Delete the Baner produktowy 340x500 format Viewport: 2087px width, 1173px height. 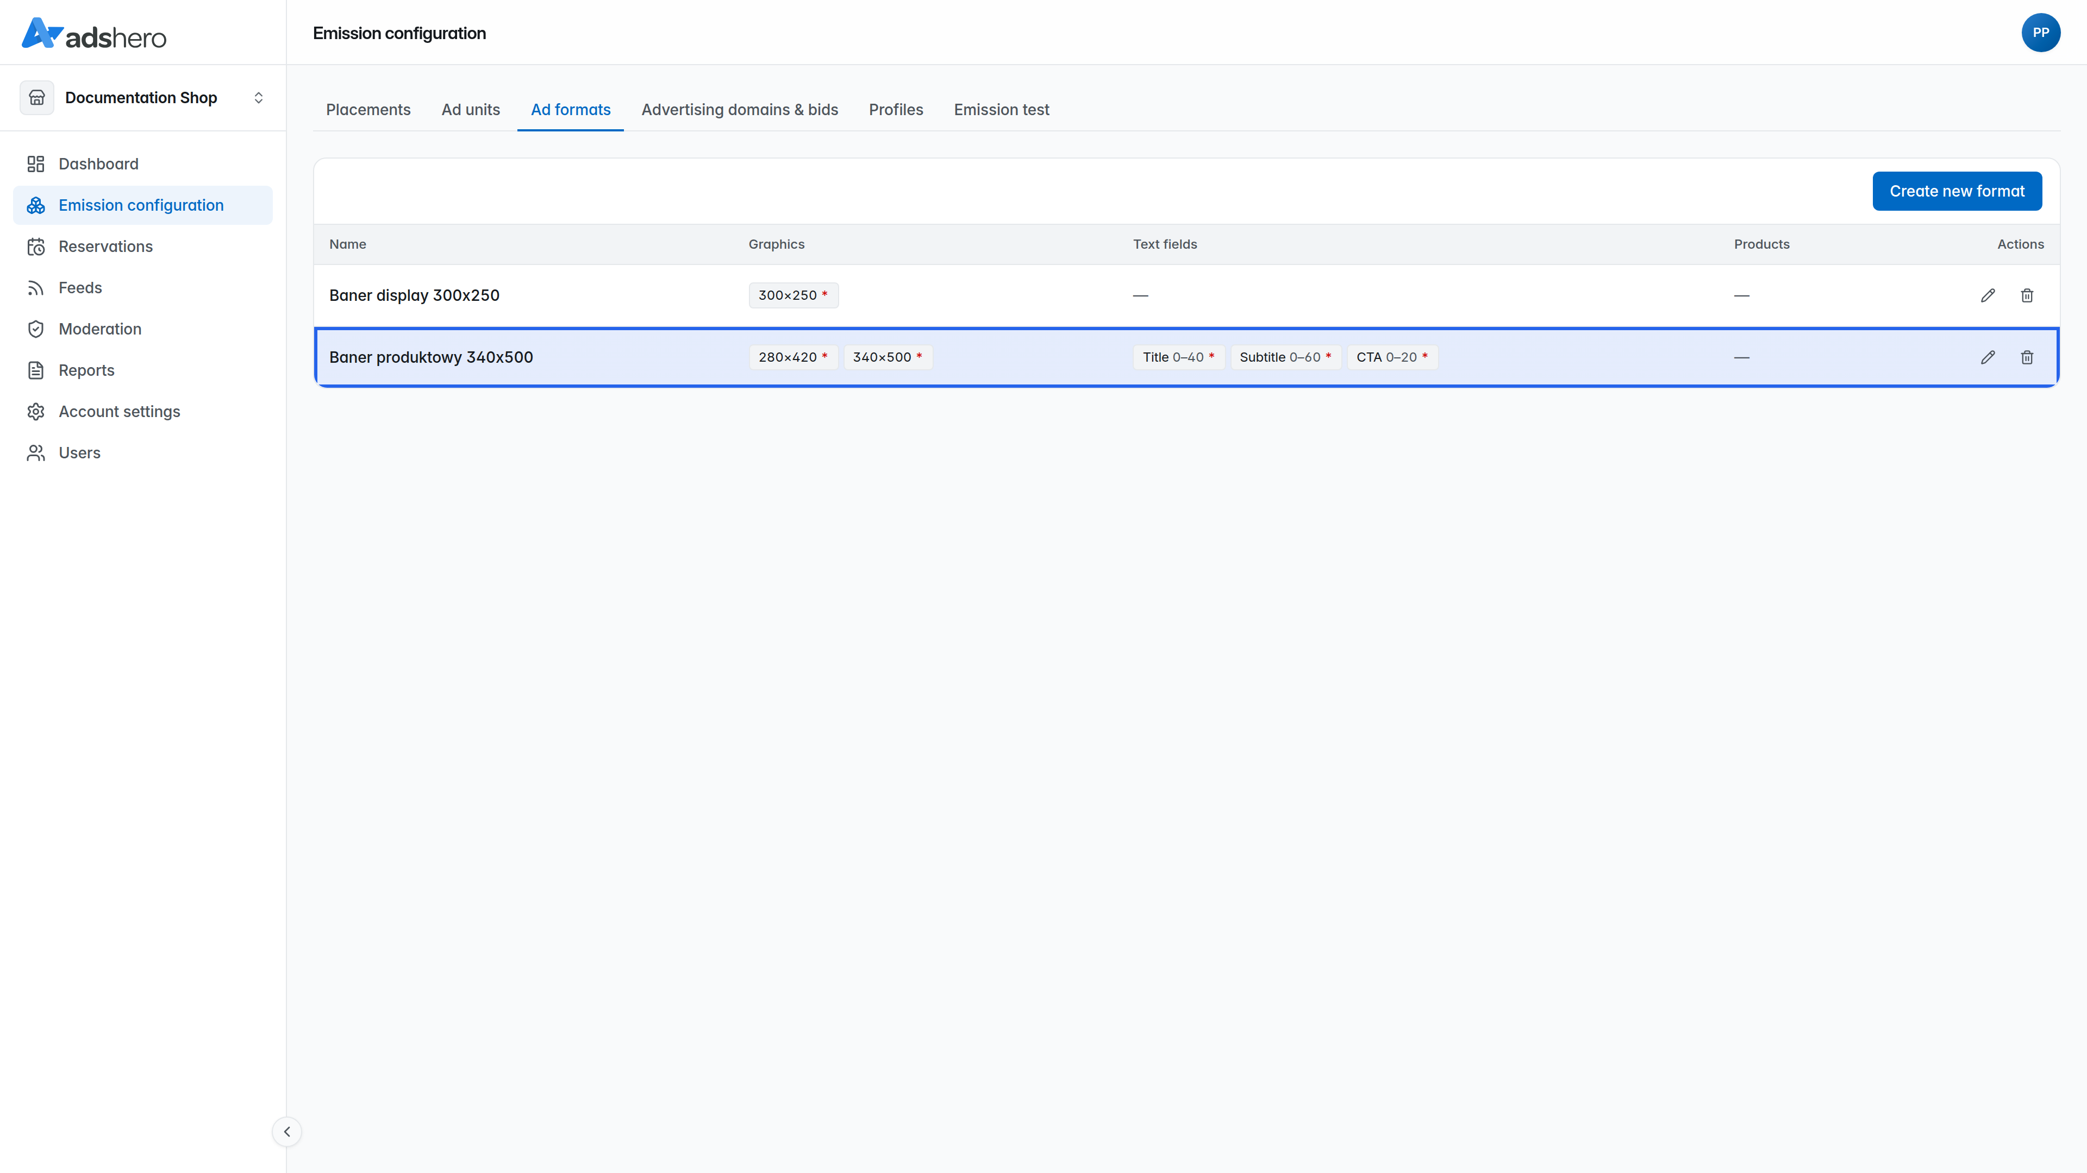point(2027,357)
